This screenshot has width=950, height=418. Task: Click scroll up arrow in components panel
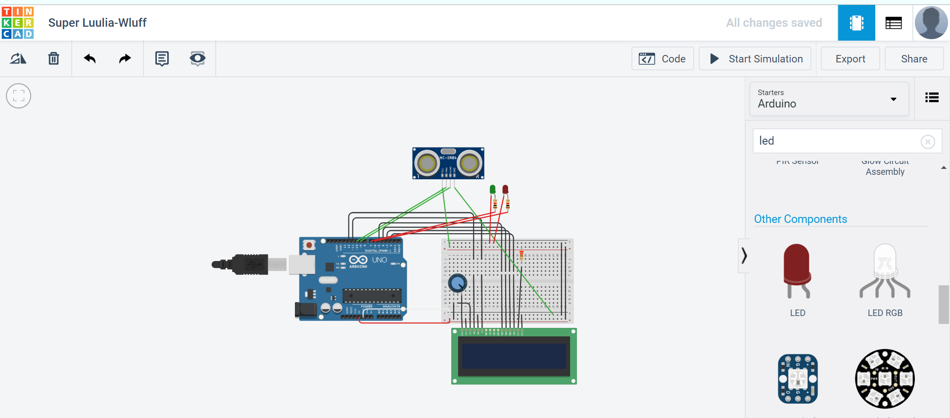click(944, 168)
